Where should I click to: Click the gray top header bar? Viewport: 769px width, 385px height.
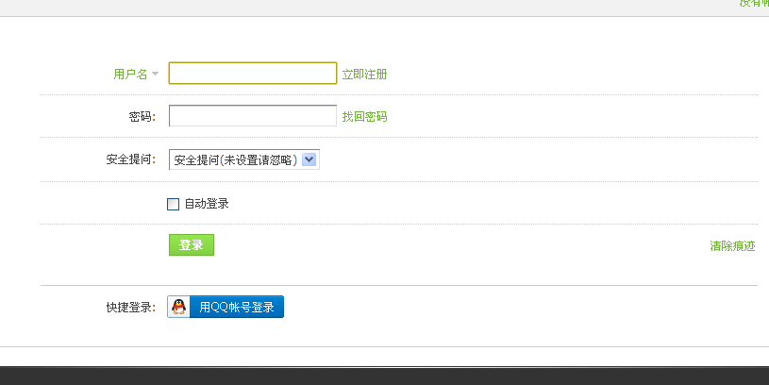tap(377, 8)
